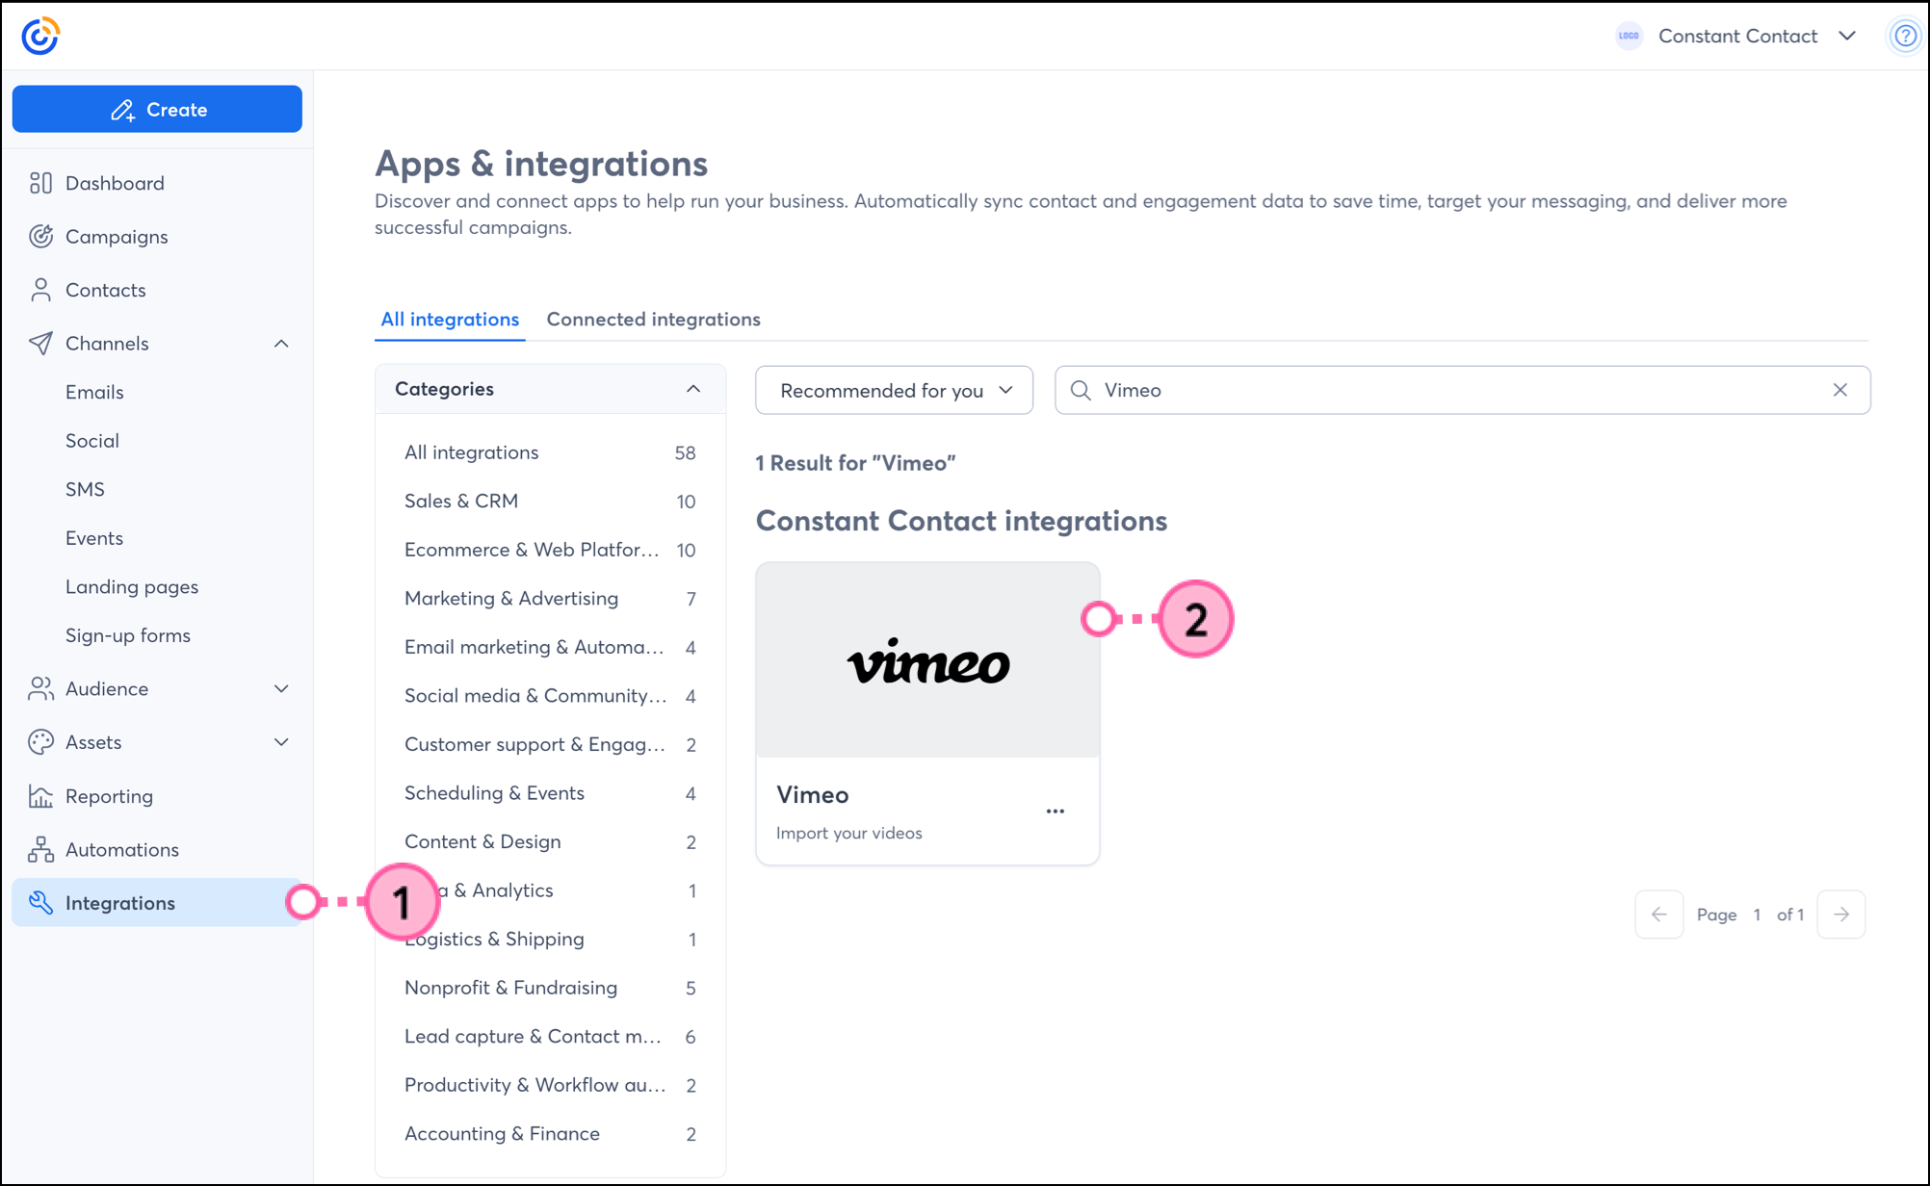This screenshot has width=1930, height=1186.
Task: Click the Dashboard sidebar icon
Action: click(40, 183)
